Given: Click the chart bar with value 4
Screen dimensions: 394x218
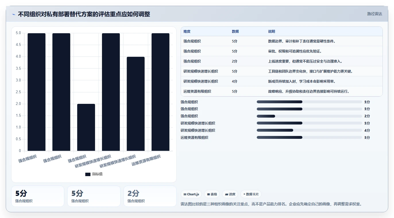Looking at the screenshot, I should click(x=136, y=104).
